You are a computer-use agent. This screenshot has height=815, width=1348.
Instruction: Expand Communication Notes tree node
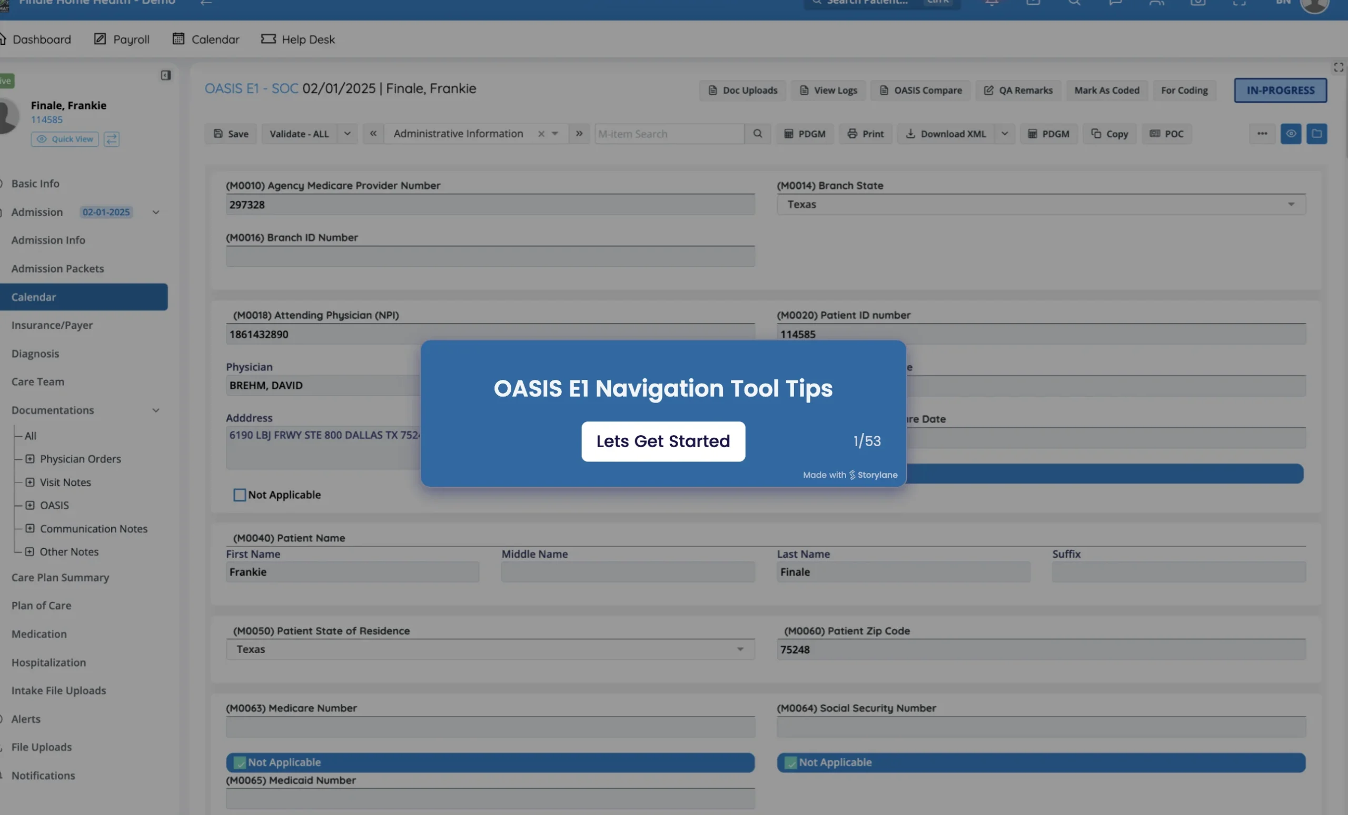coord(30,529)
